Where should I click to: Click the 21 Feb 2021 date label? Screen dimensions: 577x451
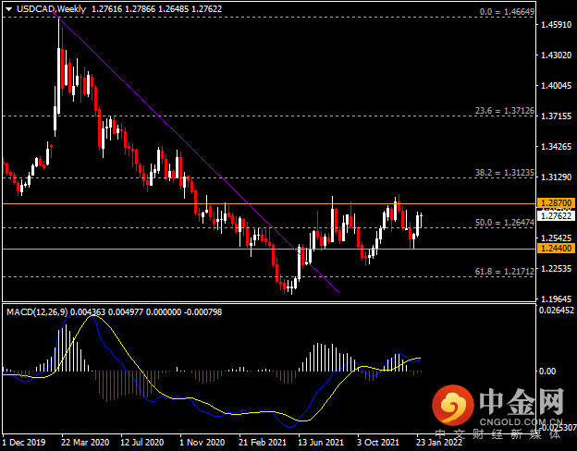click(263, 442)
